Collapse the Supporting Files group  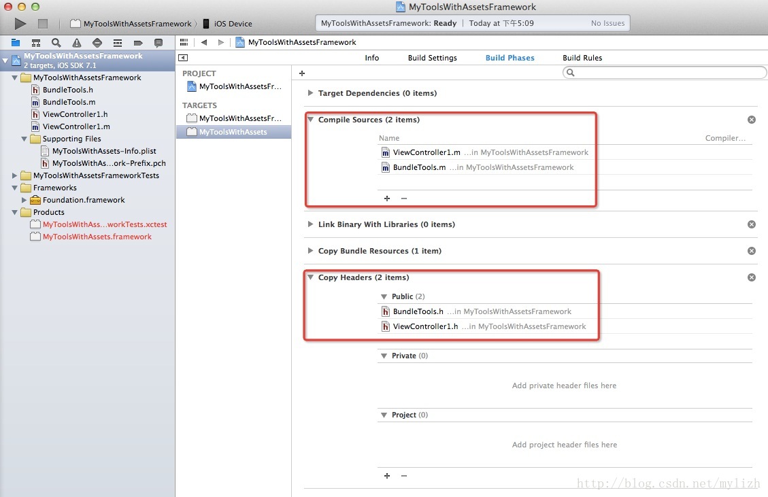pos(24,139)
